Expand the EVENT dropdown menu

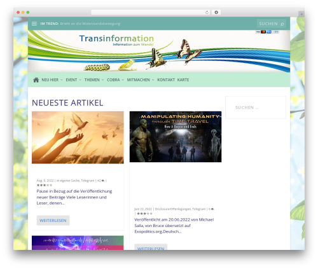coord(73,80)
